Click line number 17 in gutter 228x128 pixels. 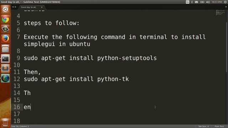coord(17,114)
